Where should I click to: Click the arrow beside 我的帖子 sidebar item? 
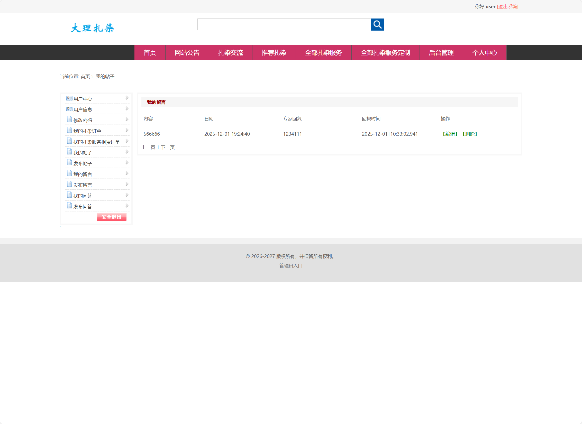tap(127, 152)
